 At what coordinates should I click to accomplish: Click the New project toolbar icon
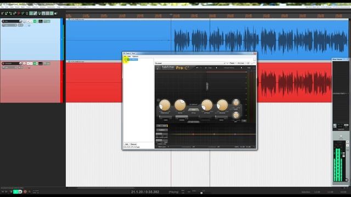(2, 13)
